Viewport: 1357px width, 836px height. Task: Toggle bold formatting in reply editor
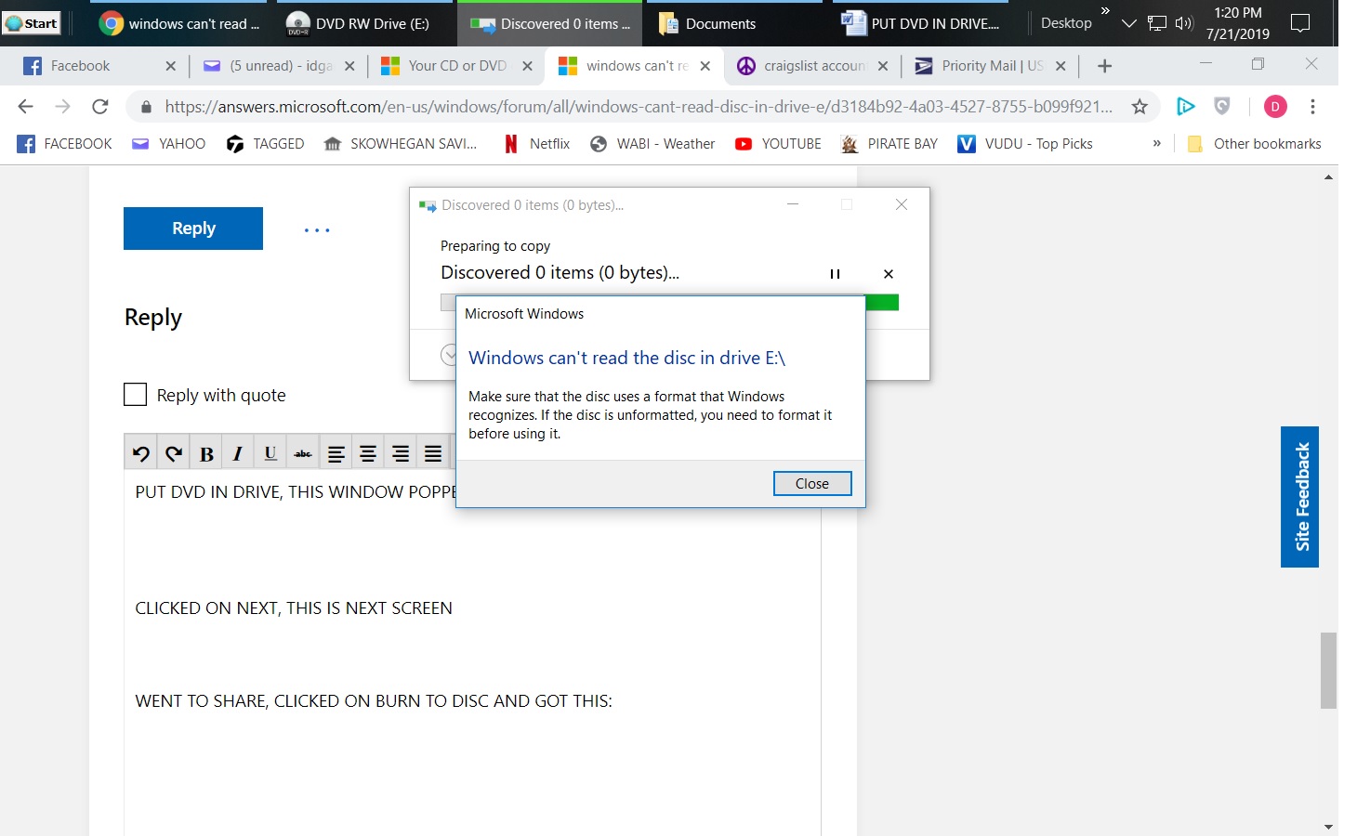pyautogui.click(x=206, y=453)
